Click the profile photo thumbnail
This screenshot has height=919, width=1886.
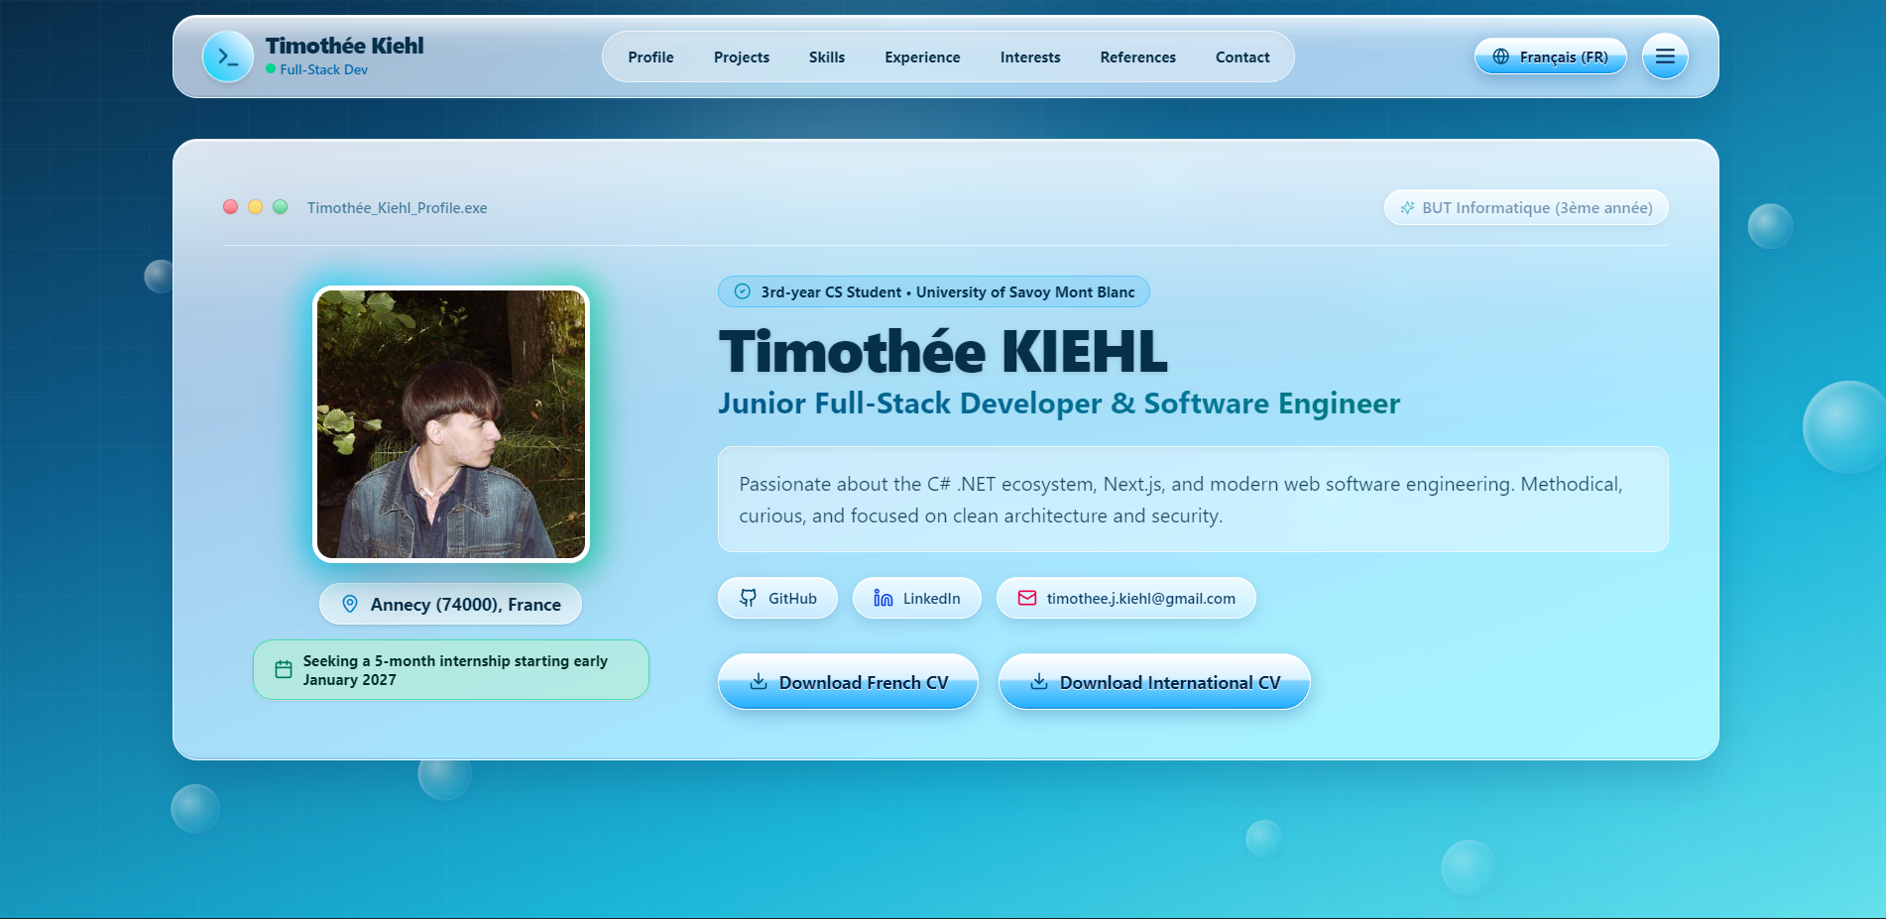(451, 424)
